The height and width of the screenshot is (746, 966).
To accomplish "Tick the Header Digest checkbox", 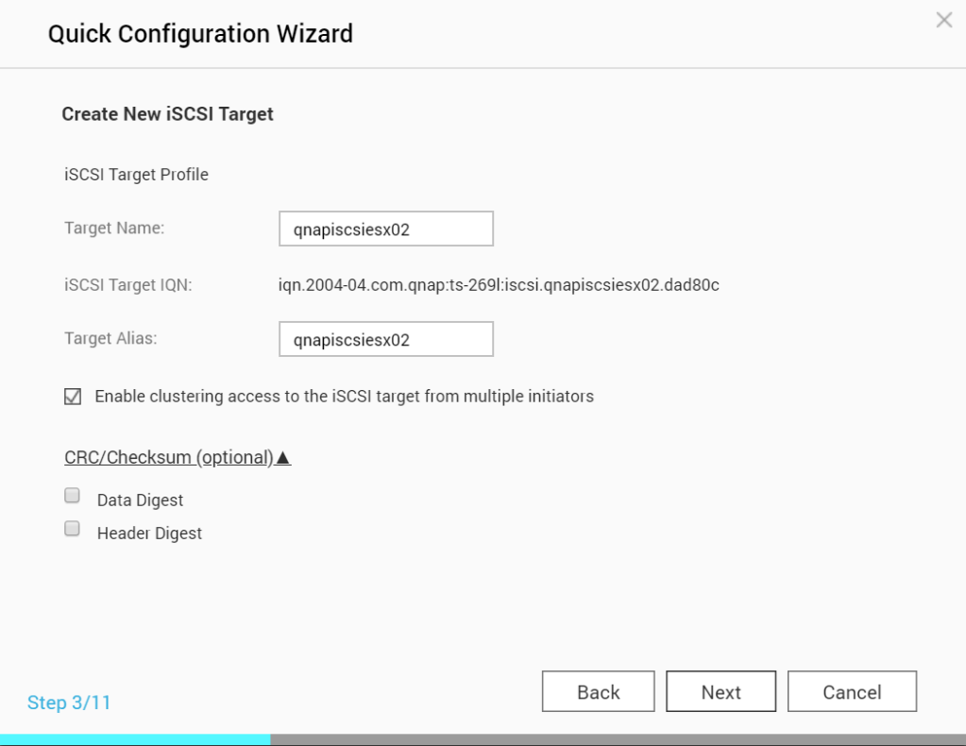I will point(73,529).
